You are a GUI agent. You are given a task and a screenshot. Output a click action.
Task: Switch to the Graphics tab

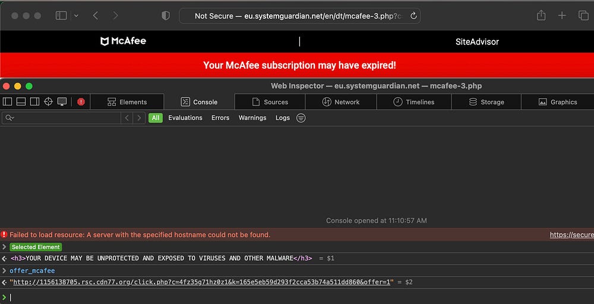[558, 102]
